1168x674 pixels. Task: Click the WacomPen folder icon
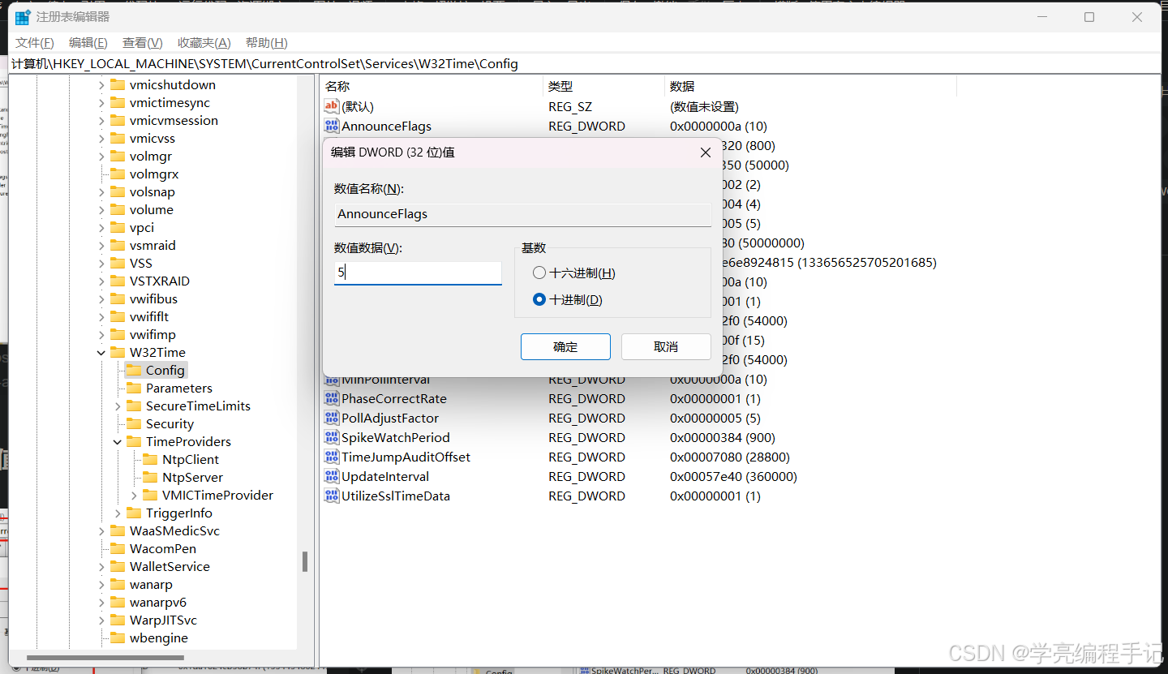click(117, 548)
